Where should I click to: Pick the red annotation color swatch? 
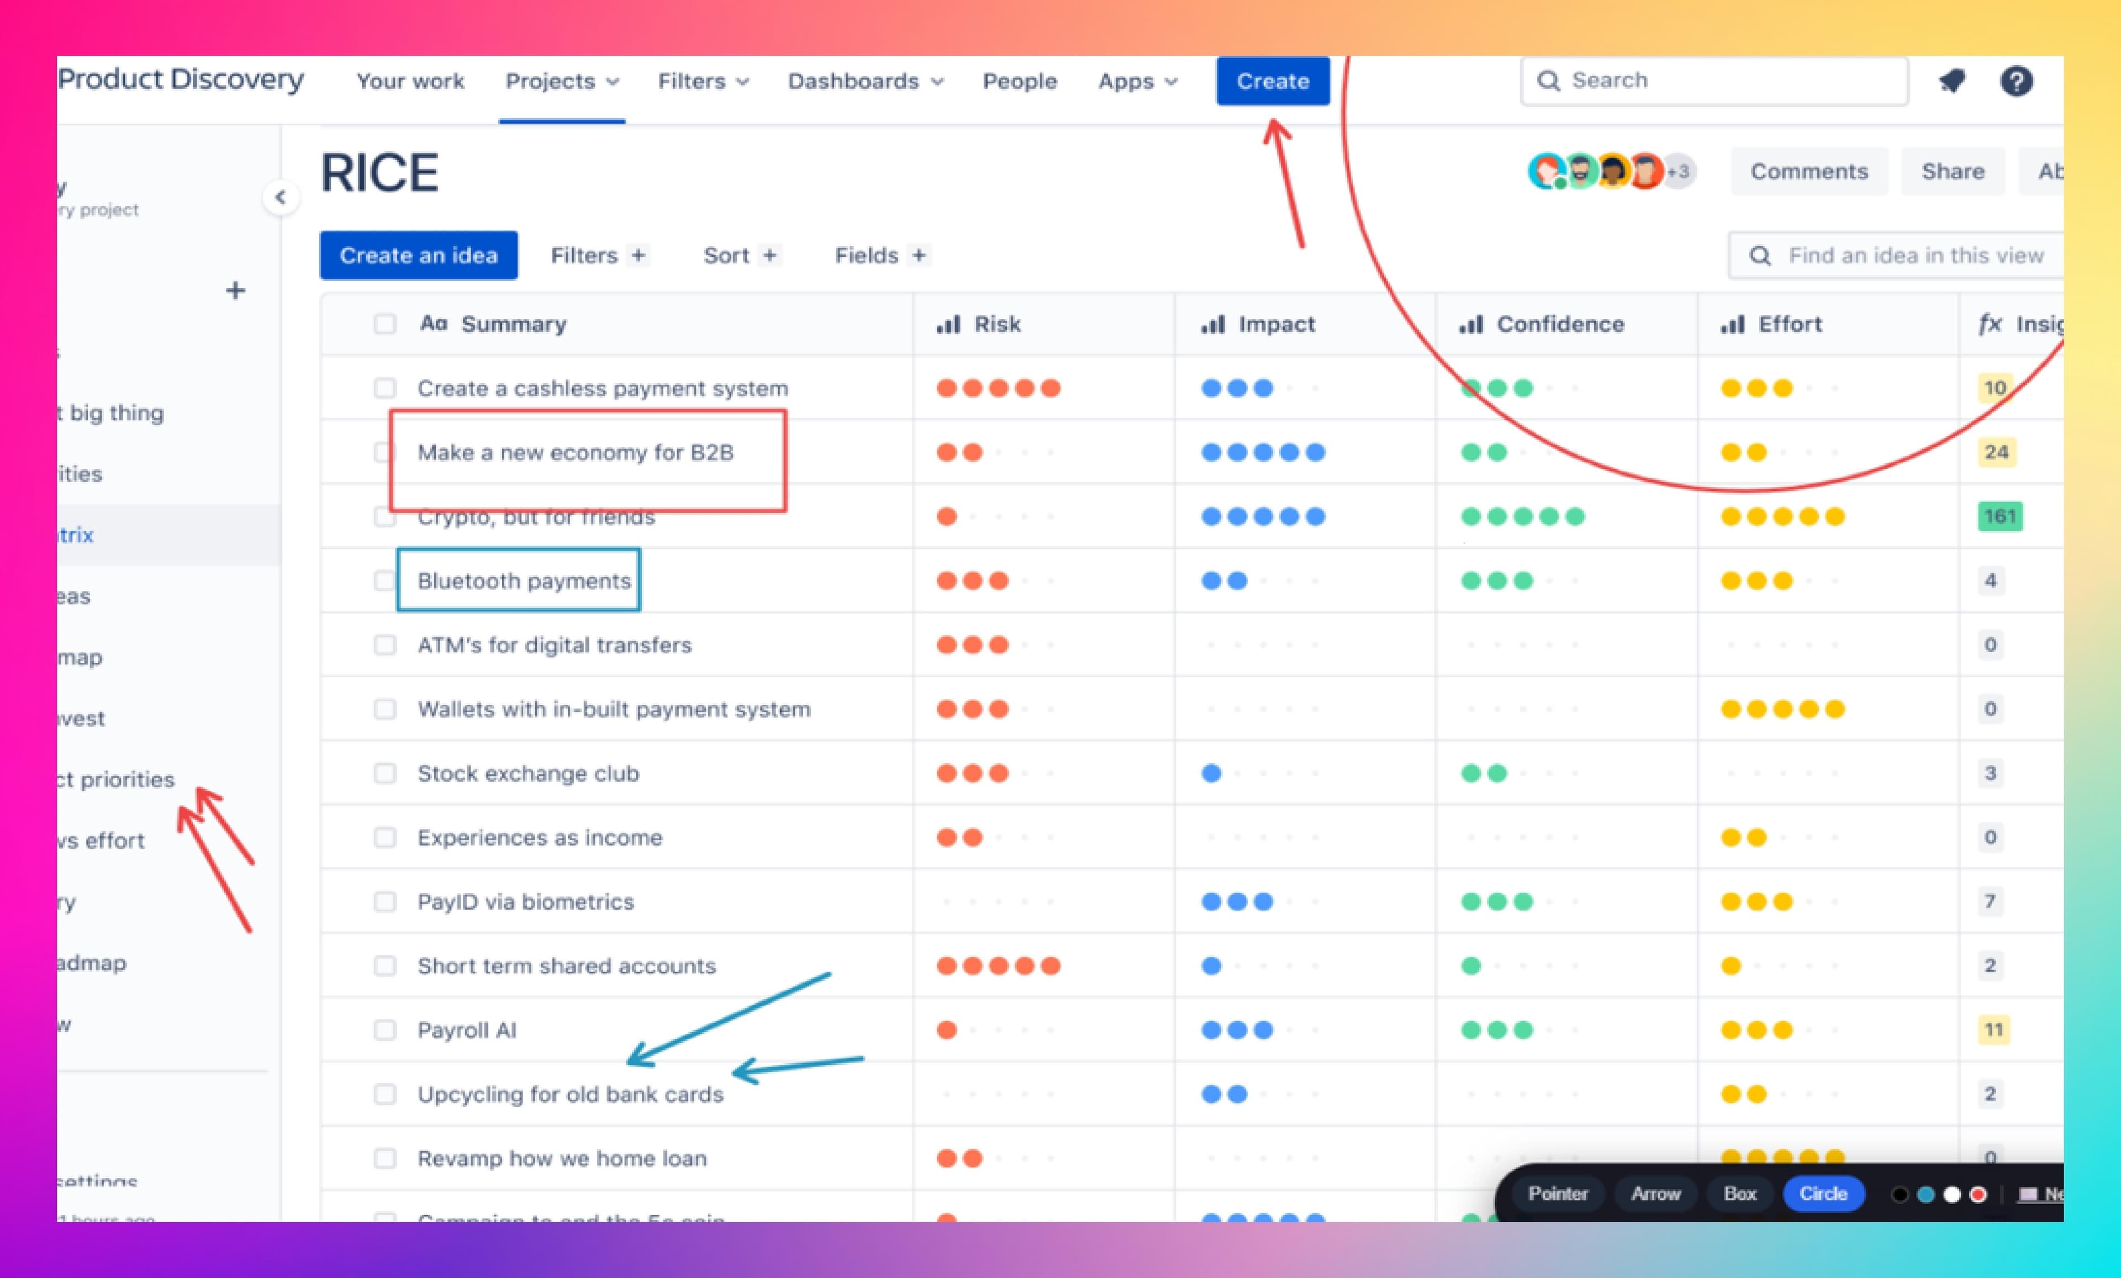(1978, 1195)
